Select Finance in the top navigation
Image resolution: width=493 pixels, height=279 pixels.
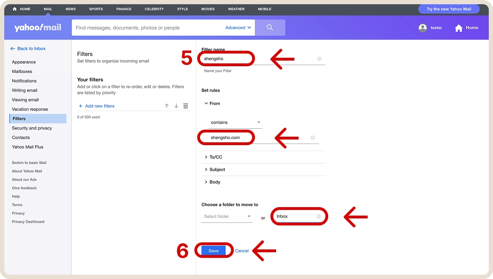(123, 8)
